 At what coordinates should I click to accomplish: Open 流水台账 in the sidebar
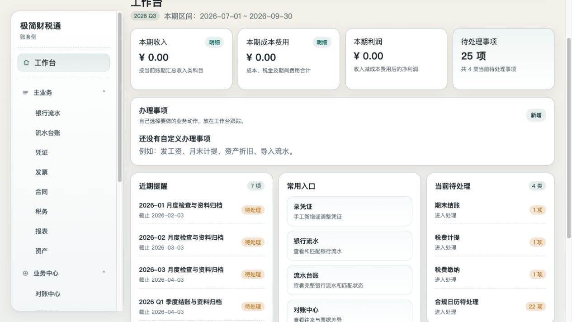click(47, 133)
